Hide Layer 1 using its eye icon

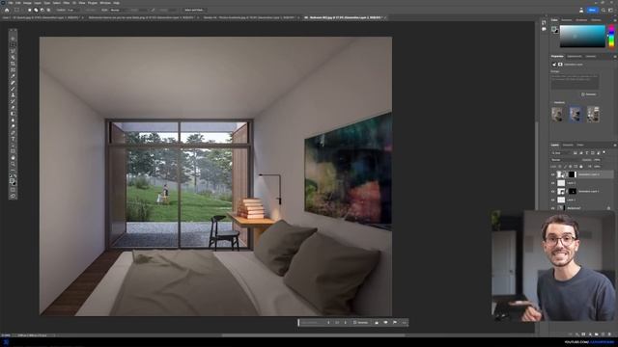coord(553,200)
